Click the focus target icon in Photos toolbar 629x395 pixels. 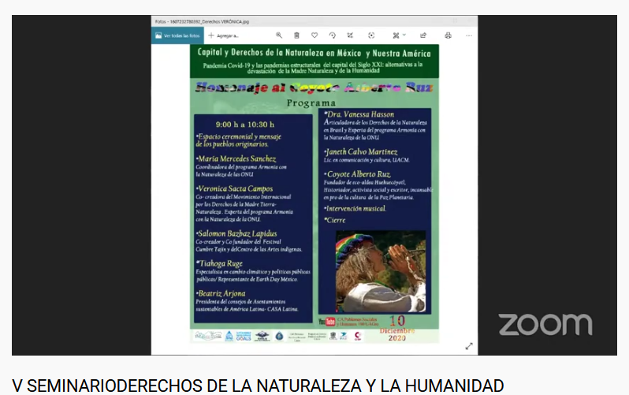click(x=371, y=35)
